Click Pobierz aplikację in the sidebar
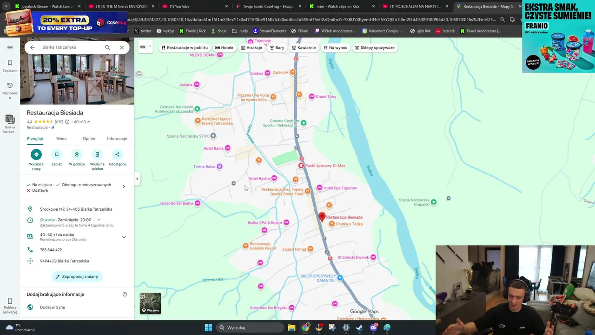Screen dimensions: 595x335 10,307
